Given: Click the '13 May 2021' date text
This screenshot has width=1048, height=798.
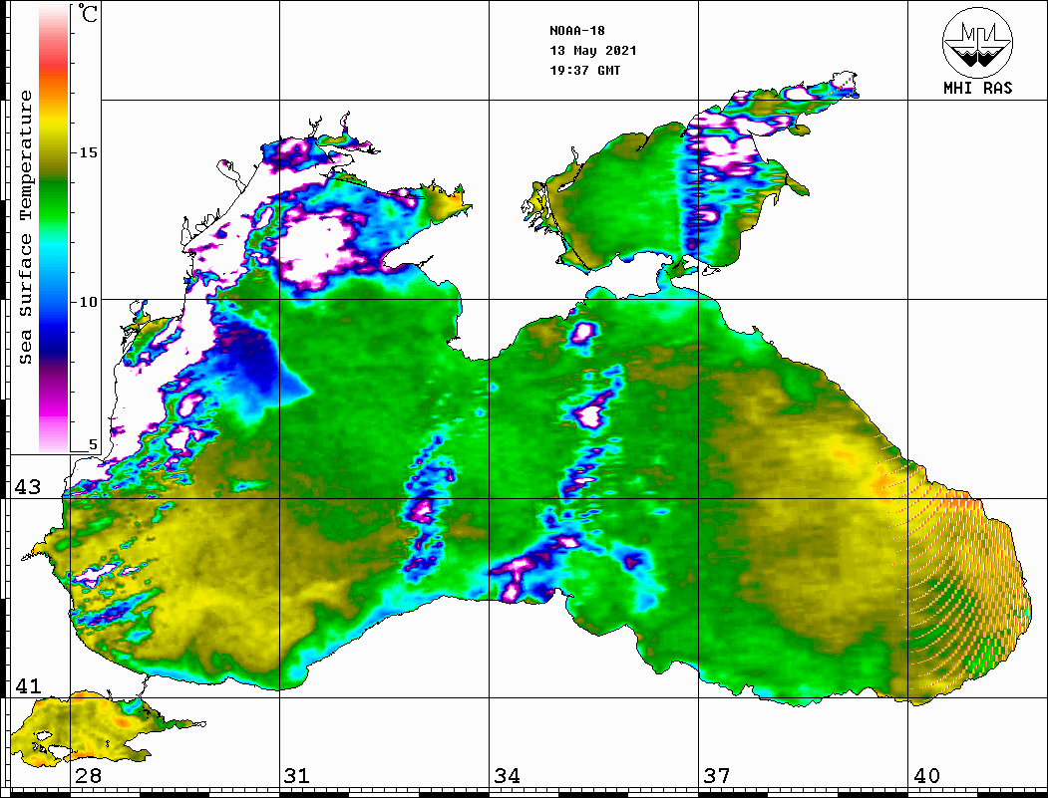Looking at the screenshot, I should pos(593,51).
